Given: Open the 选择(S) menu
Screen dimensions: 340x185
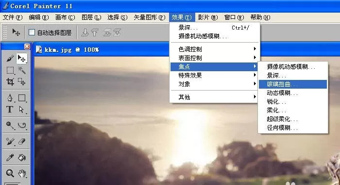Looking at the screenshot, I should click(118, 17).
